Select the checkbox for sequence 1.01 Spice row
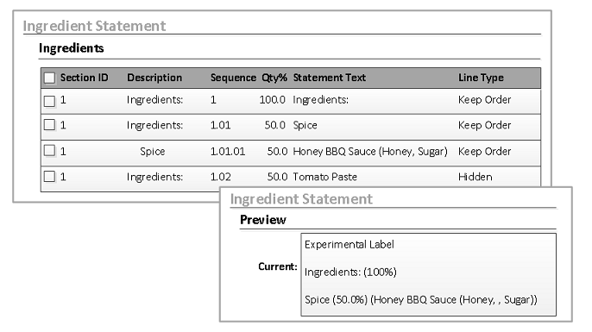The width and height of the screenshot is (592, 332). coord(49,125)
